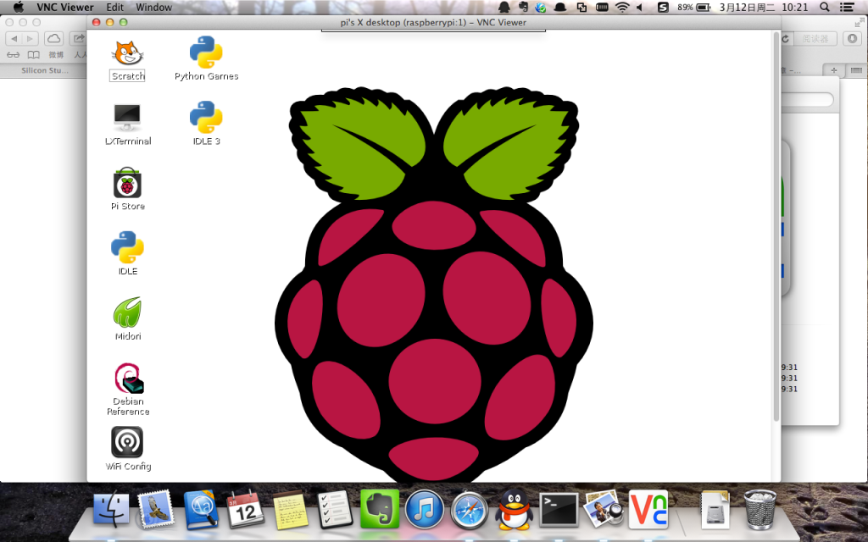Go forward in the Safari window
The height and width of the screenshot is (542, 868).
point(31,39)
